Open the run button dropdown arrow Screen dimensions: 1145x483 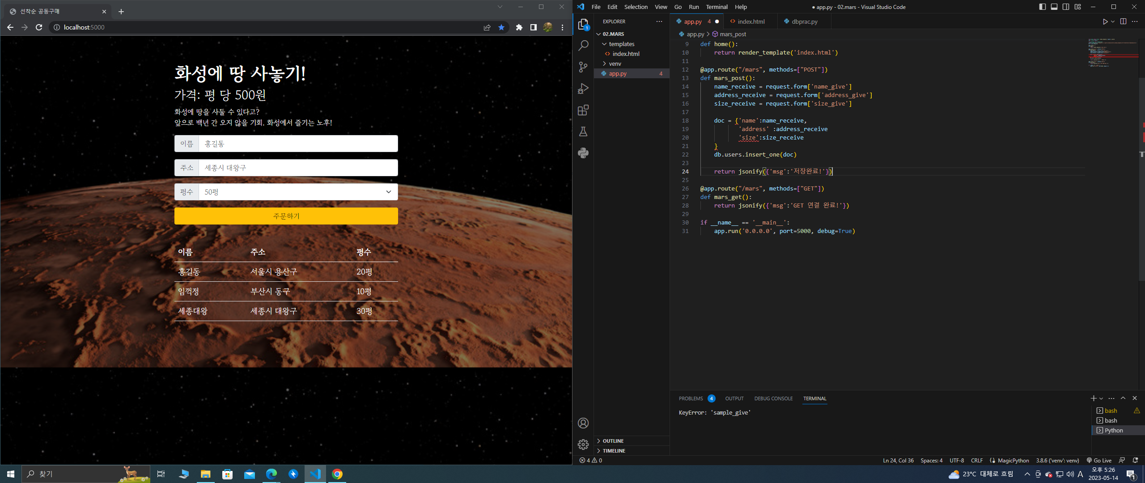tap(1113, 21)
